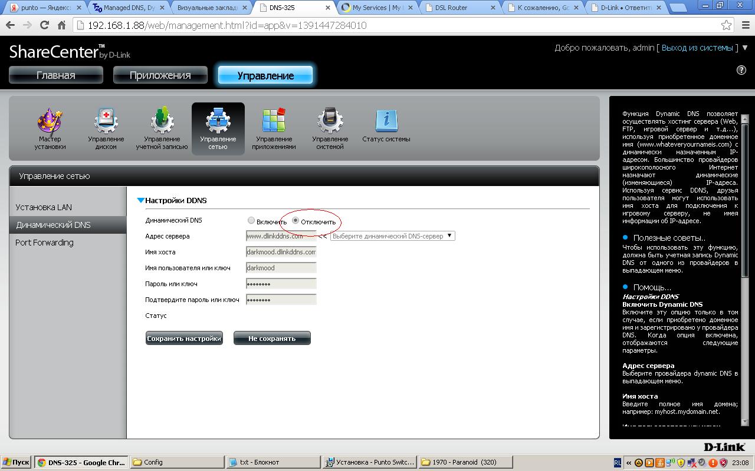Switch to the Приложения tab
Image resolution: width=755 pixels, height=471 pixels.
point(160,75)
